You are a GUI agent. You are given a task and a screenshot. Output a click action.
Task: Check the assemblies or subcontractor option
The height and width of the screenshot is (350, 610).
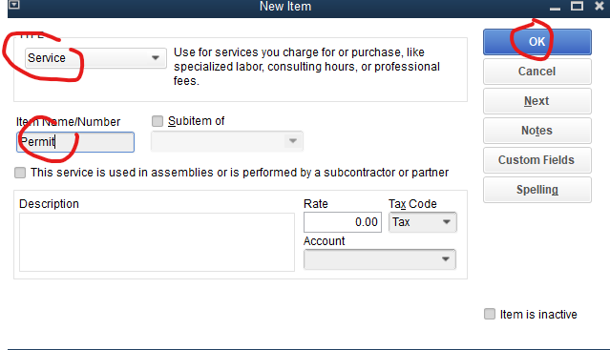(x=20, y=173)
